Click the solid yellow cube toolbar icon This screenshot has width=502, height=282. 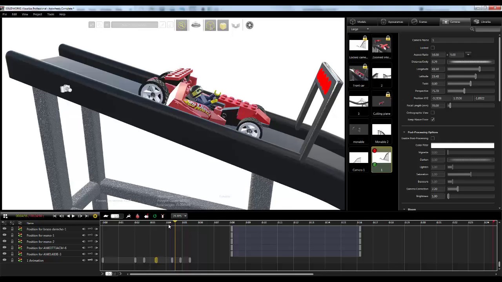tap(223, 25)
